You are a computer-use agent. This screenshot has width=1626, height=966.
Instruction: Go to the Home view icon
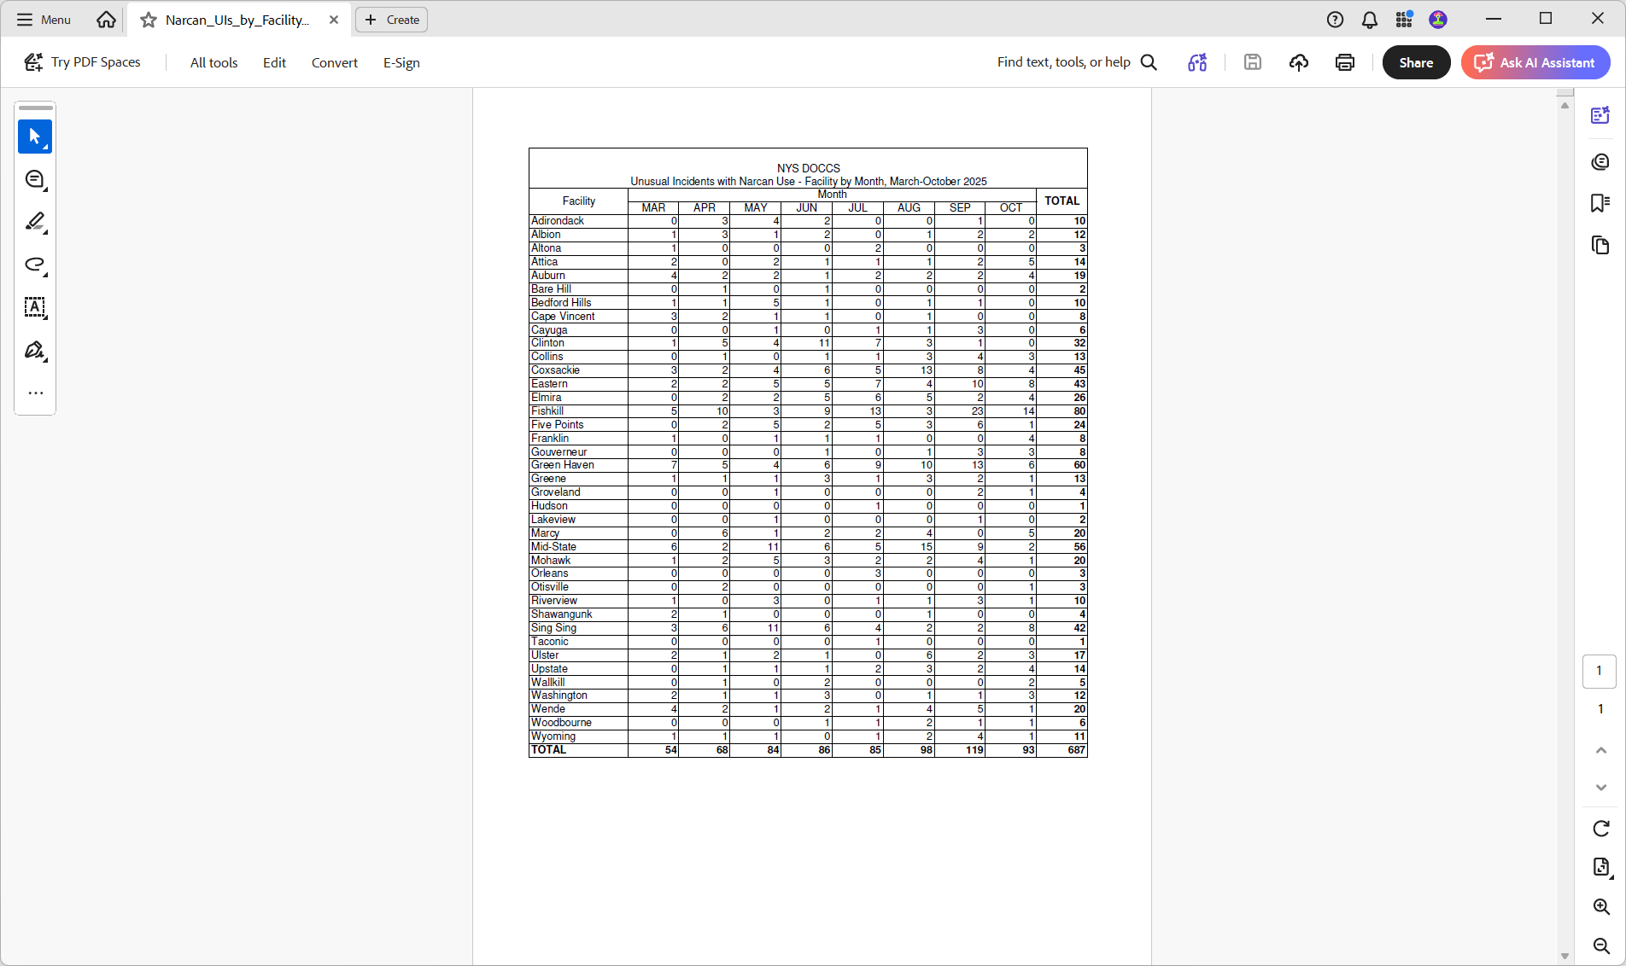click(x=106, y=20)
